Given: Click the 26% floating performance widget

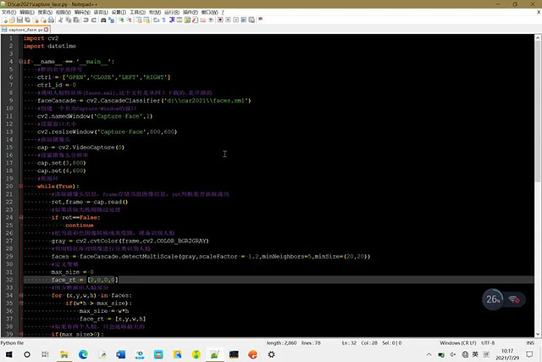Looking at the screenshot, I should coord(493,299).
